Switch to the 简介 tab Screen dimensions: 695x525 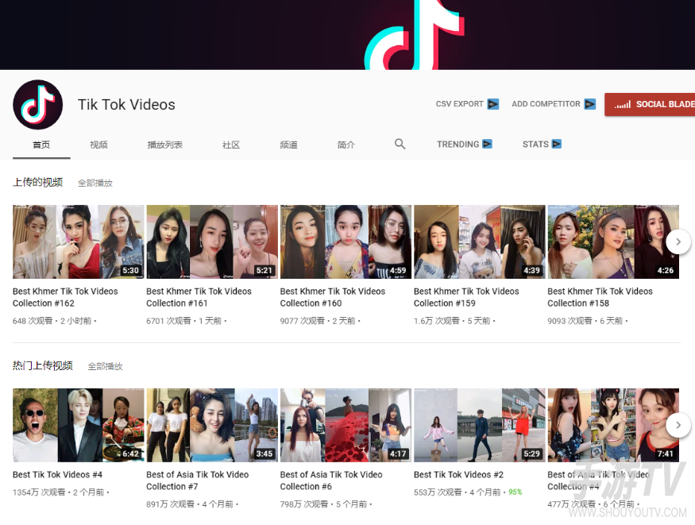(346, 145)
